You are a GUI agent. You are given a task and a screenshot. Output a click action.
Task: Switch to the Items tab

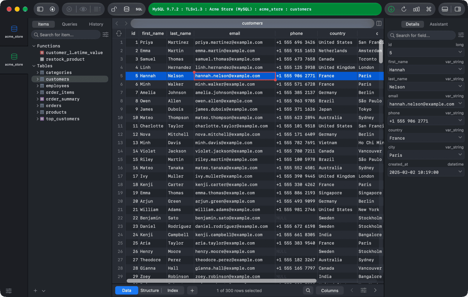(x=43, y=24)
